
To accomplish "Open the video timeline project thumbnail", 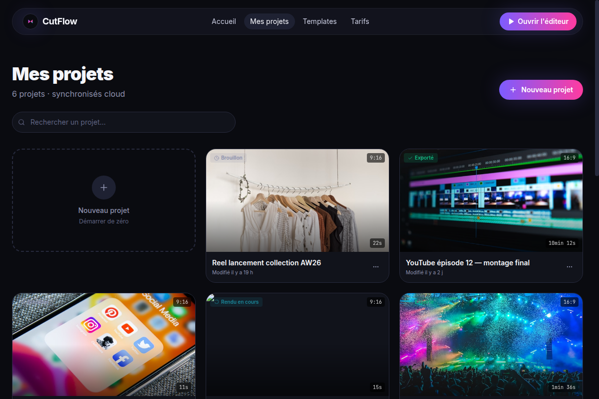I will (491, 200).
